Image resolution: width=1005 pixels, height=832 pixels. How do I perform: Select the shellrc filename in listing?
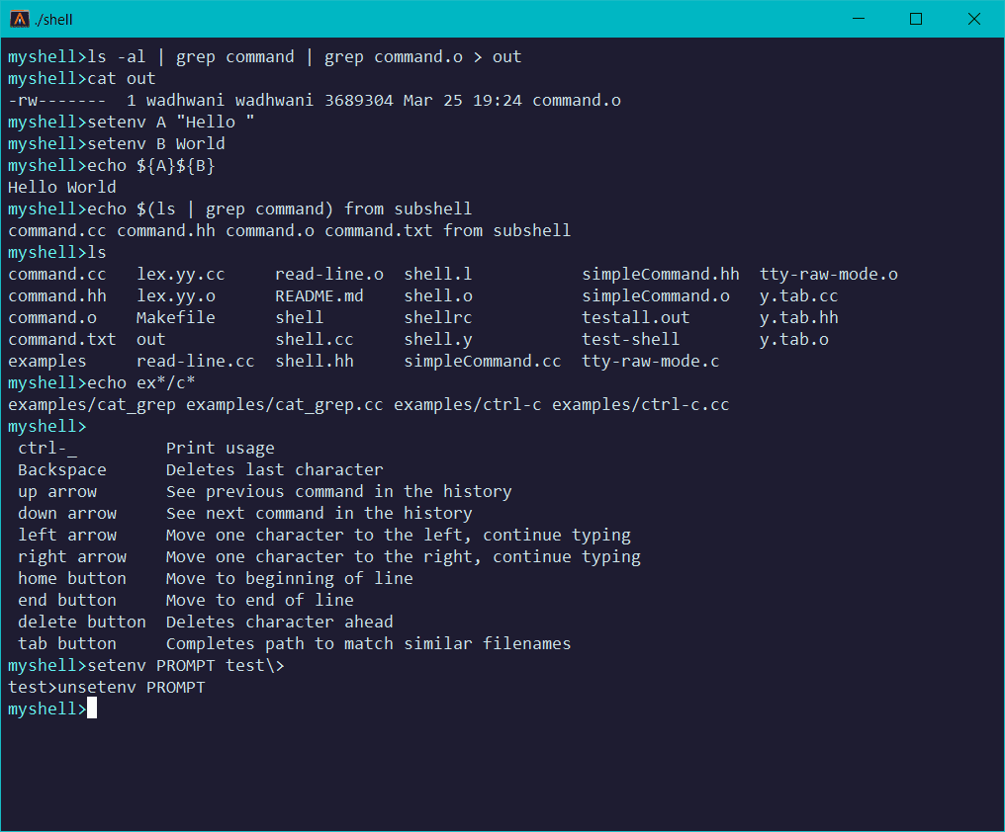(x=437, y=317)
